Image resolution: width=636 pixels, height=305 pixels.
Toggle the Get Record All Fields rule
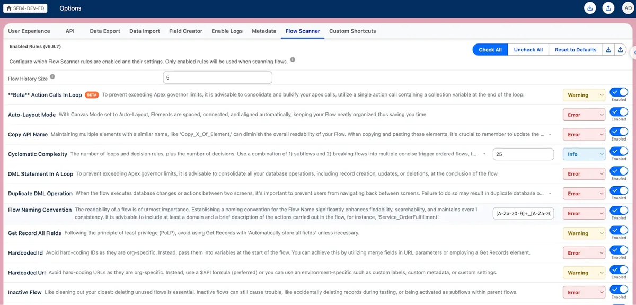click(x=619, y=230)
